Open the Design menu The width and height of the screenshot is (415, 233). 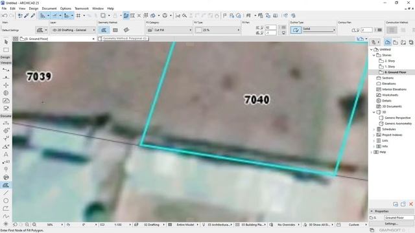pos(34,8)
